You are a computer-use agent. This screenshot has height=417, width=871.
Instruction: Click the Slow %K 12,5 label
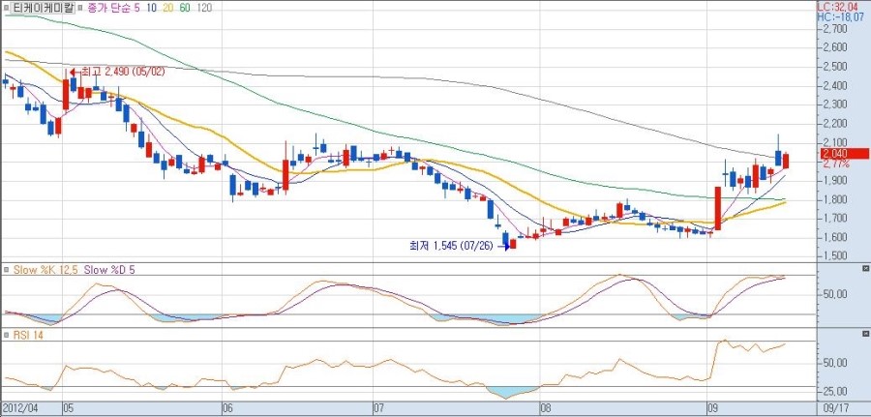[45, 270]
